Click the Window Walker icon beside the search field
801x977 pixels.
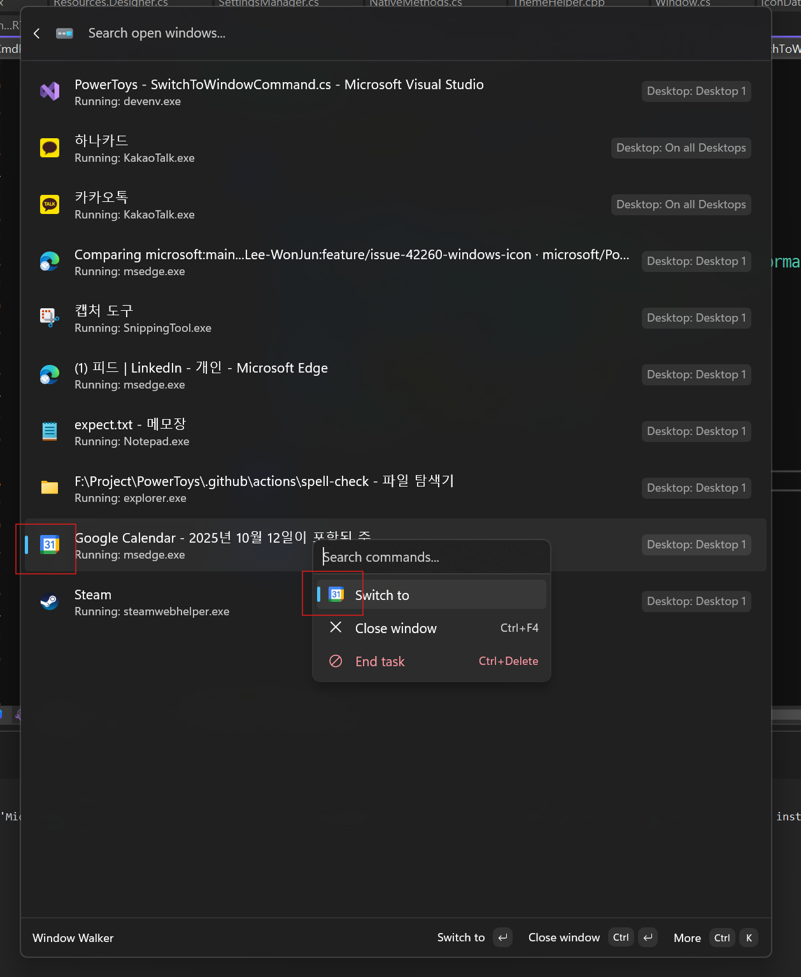(64, 33)
